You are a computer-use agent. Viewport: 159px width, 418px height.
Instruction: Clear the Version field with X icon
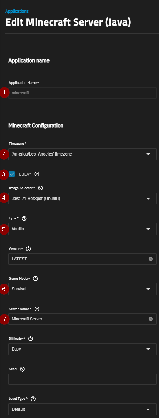[x=151, y=259]
